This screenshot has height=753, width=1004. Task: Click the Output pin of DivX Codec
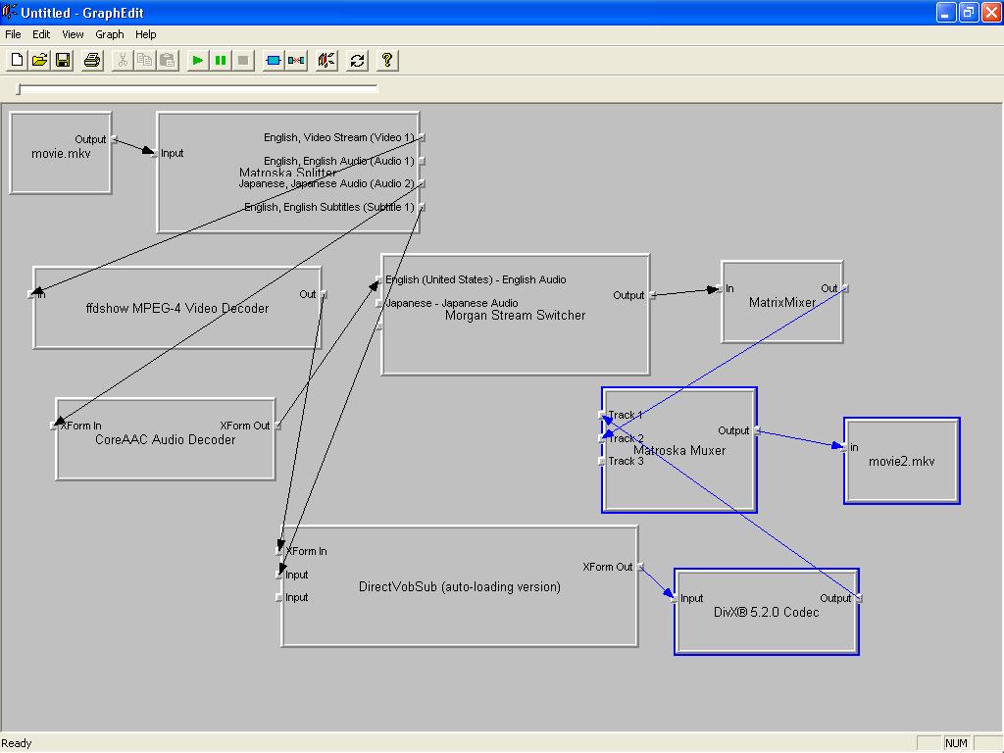(x=859, y=599)
